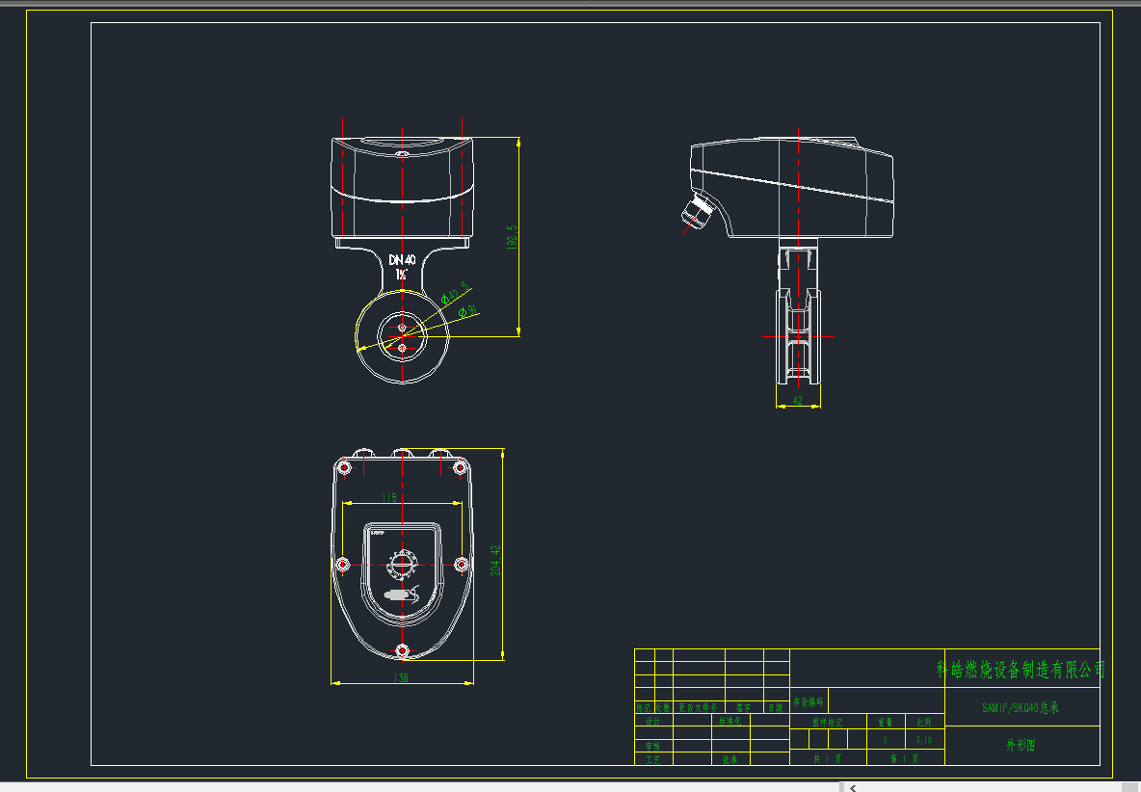Click company name 科皓燃烧设备制造有限公司
The width and height of the screenshot is (1141, 792).
click(1021, 669)
